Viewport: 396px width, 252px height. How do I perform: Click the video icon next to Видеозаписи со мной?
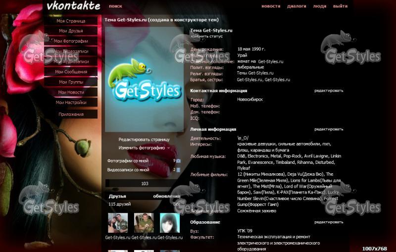pos(178,170)
